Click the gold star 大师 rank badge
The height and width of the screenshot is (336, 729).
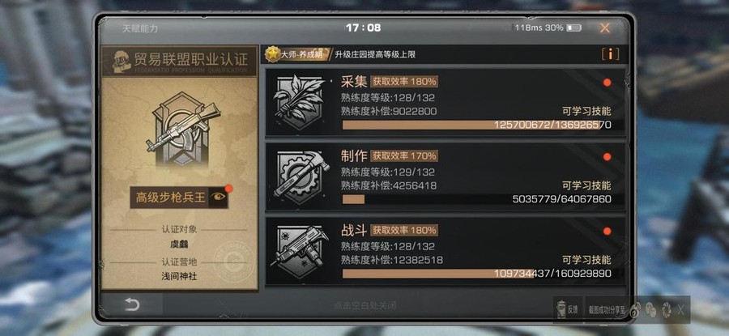[x=273, y=54]
